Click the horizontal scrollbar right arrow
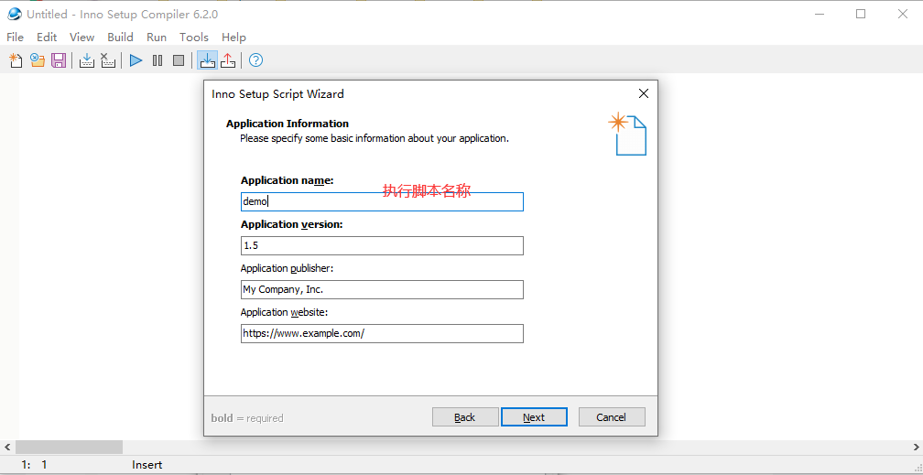This screenshot has width=923, height=475. point(915,448)
